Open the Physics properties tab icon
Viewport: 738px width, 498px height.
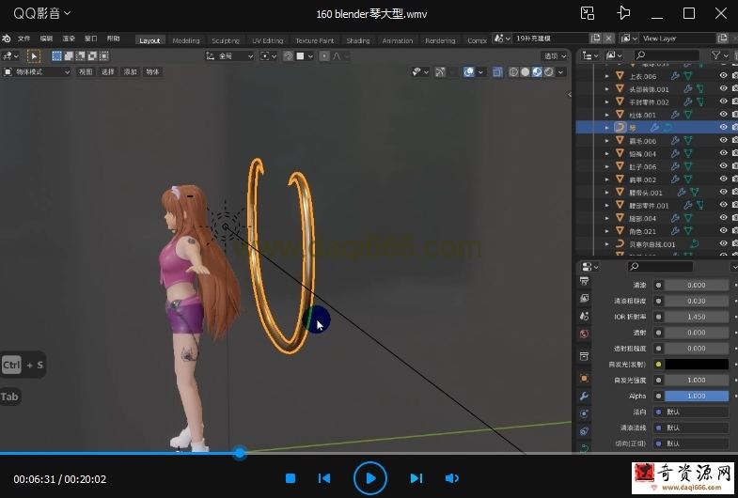tap(584, 413)
